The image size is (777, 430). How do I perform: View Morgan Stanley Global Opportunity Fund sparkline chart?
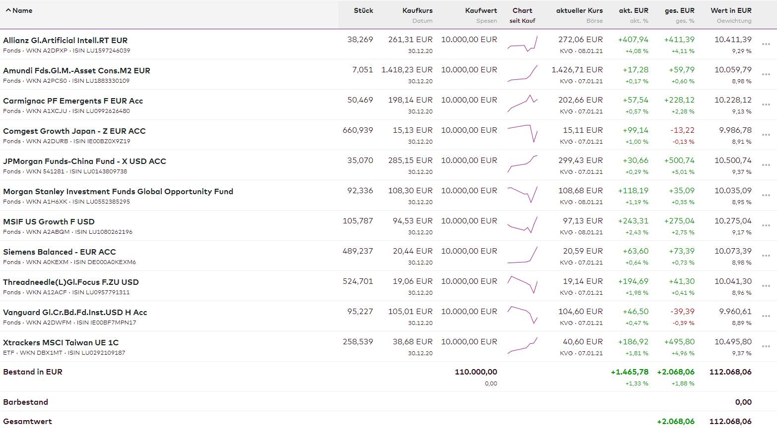522,195
